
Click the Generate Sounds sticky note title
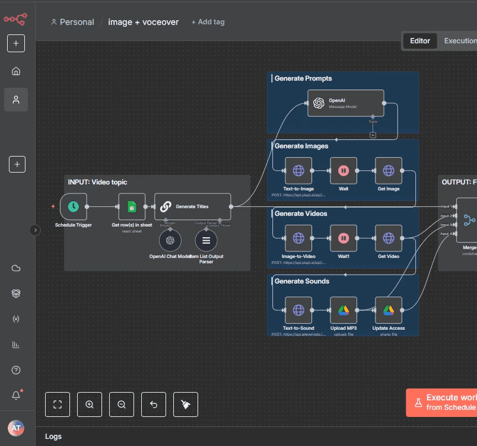tap(302, 281)
